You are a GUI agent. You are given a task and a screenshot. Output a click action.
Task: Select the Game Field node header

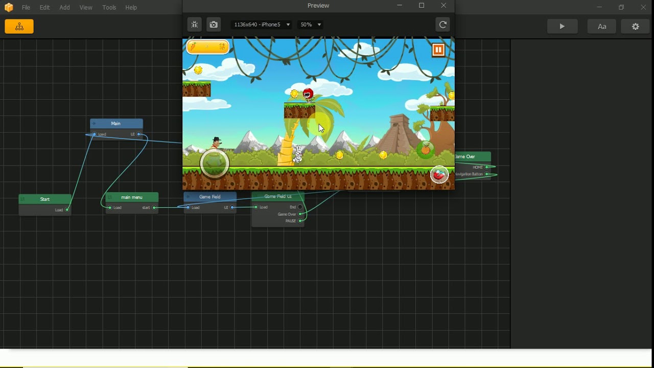tap(210, 197)
